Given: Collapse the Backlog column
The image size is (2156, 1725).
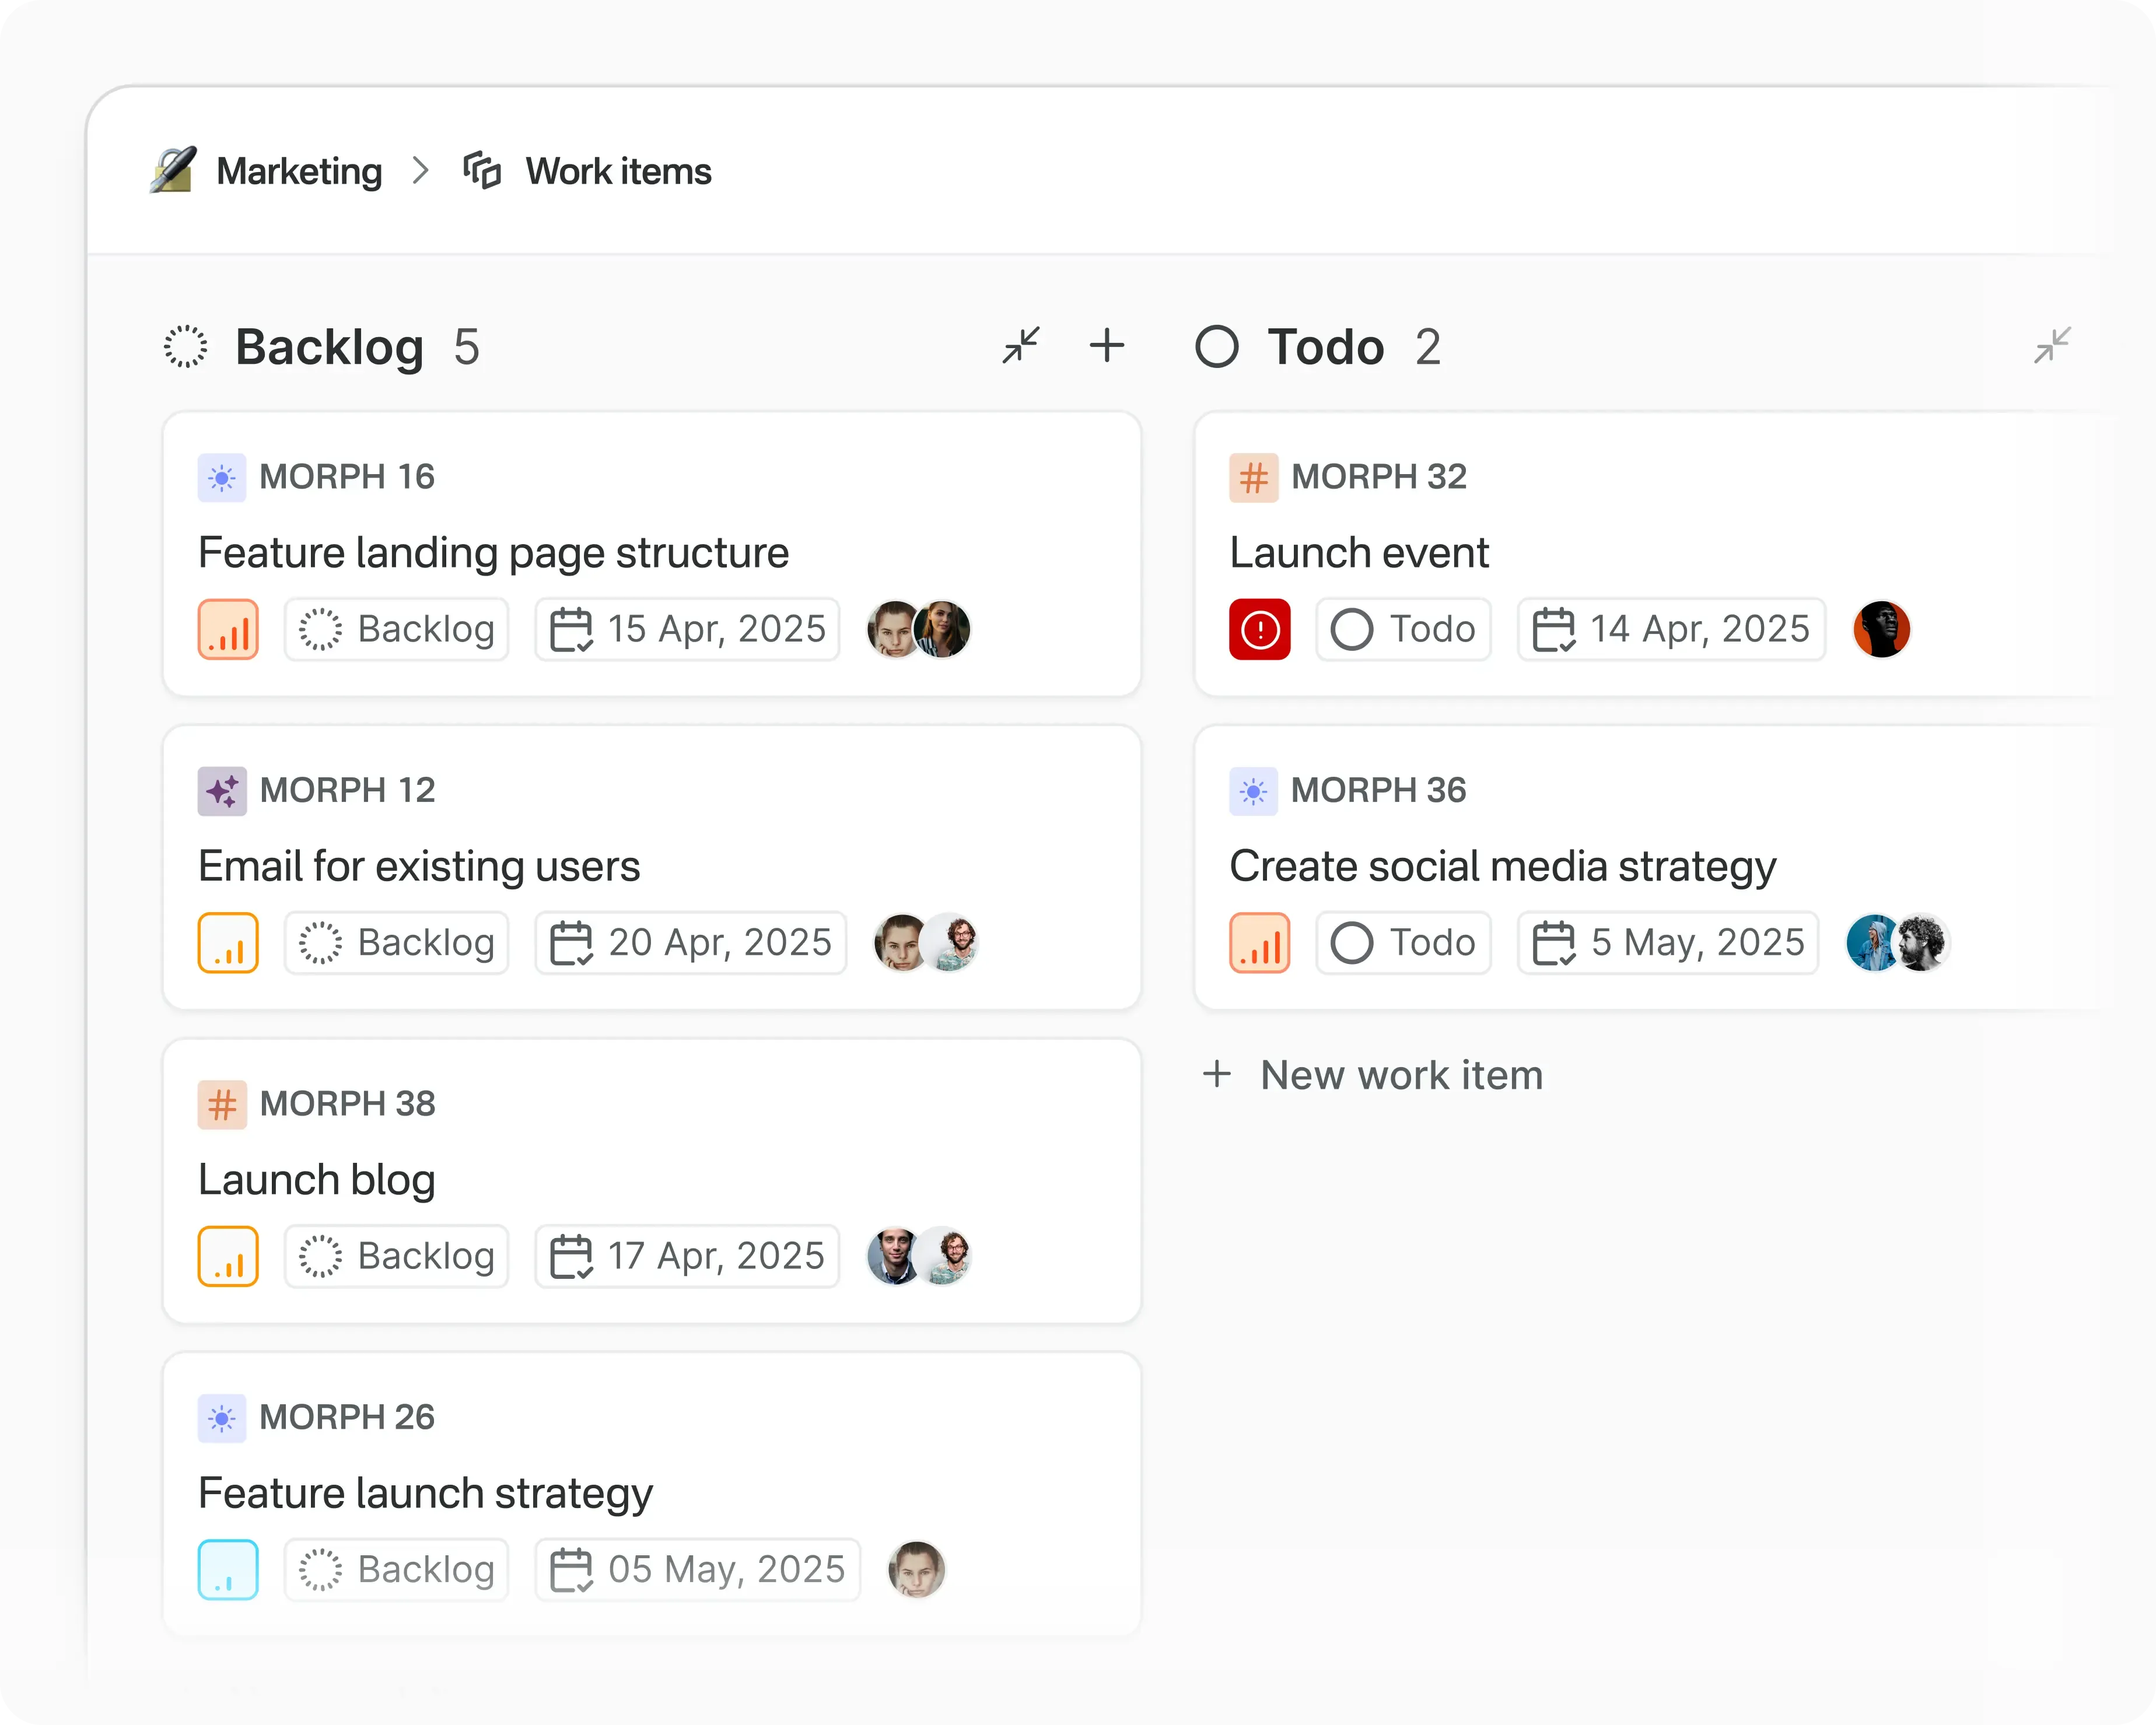Looking at the screenshot, I should tap(1021, 346).
